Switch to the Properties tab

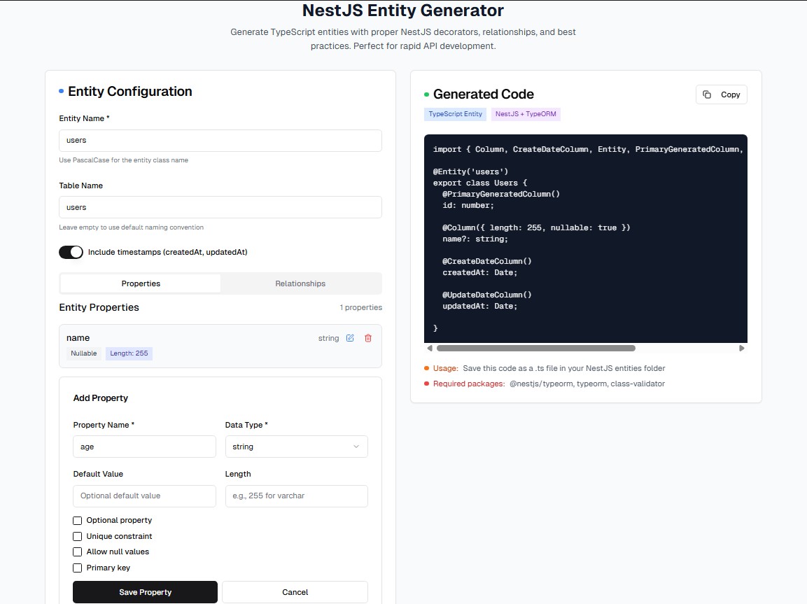141,283
